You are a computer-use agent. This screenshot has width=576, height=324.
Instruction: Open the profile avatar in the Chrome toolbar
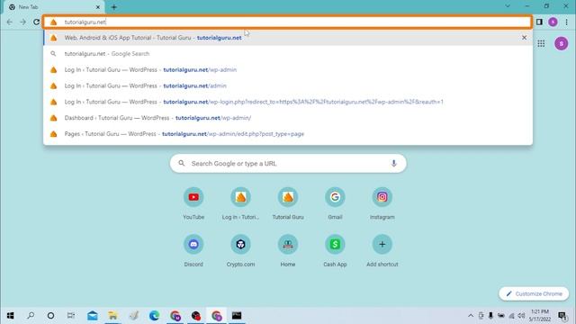click(553, 22)
